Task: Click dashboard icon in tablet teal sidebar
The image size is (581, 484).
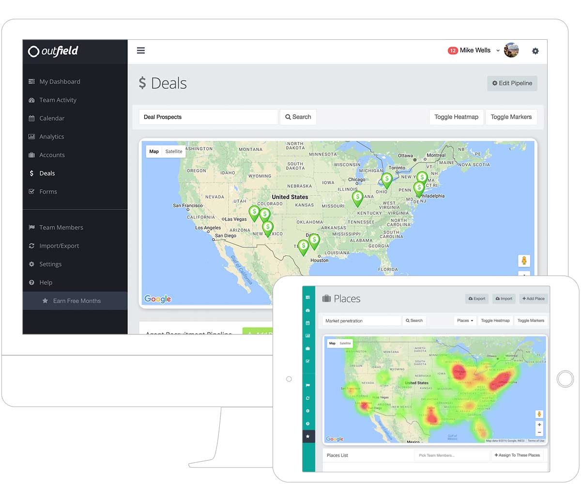Action: pyautogui.click(x=308, y=298)
